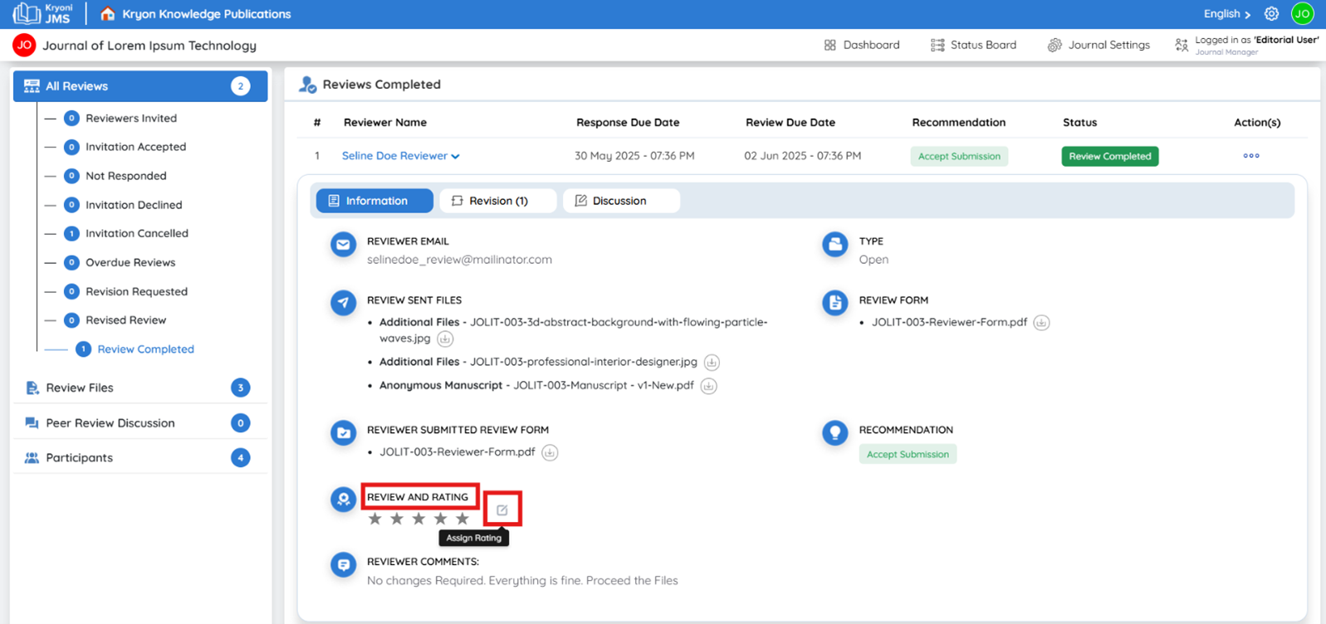Viewport: 1326px width, 624px height.
Task: Click the Accept Submission tag under Recommendation
Action: (x=908, y=454)
